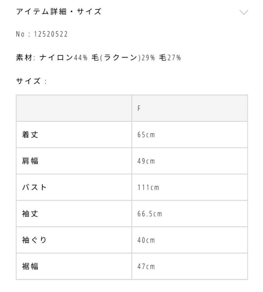The width and height of the screenshot is (264, 292).
Task: Select the 裾幅 row label
Action: [x=30, y=267]
